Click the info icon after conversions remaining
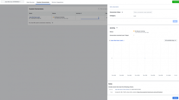This screenshot has width=179, height=100. coord(52,23)
